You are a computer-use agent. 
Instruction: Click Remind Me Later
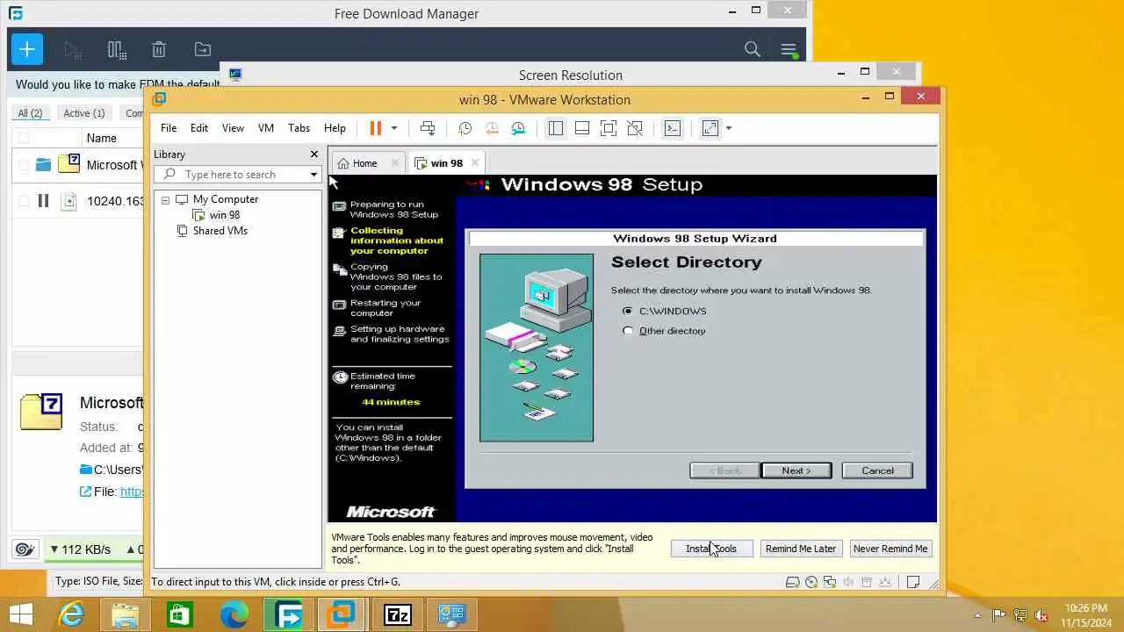tap(800, 549)
